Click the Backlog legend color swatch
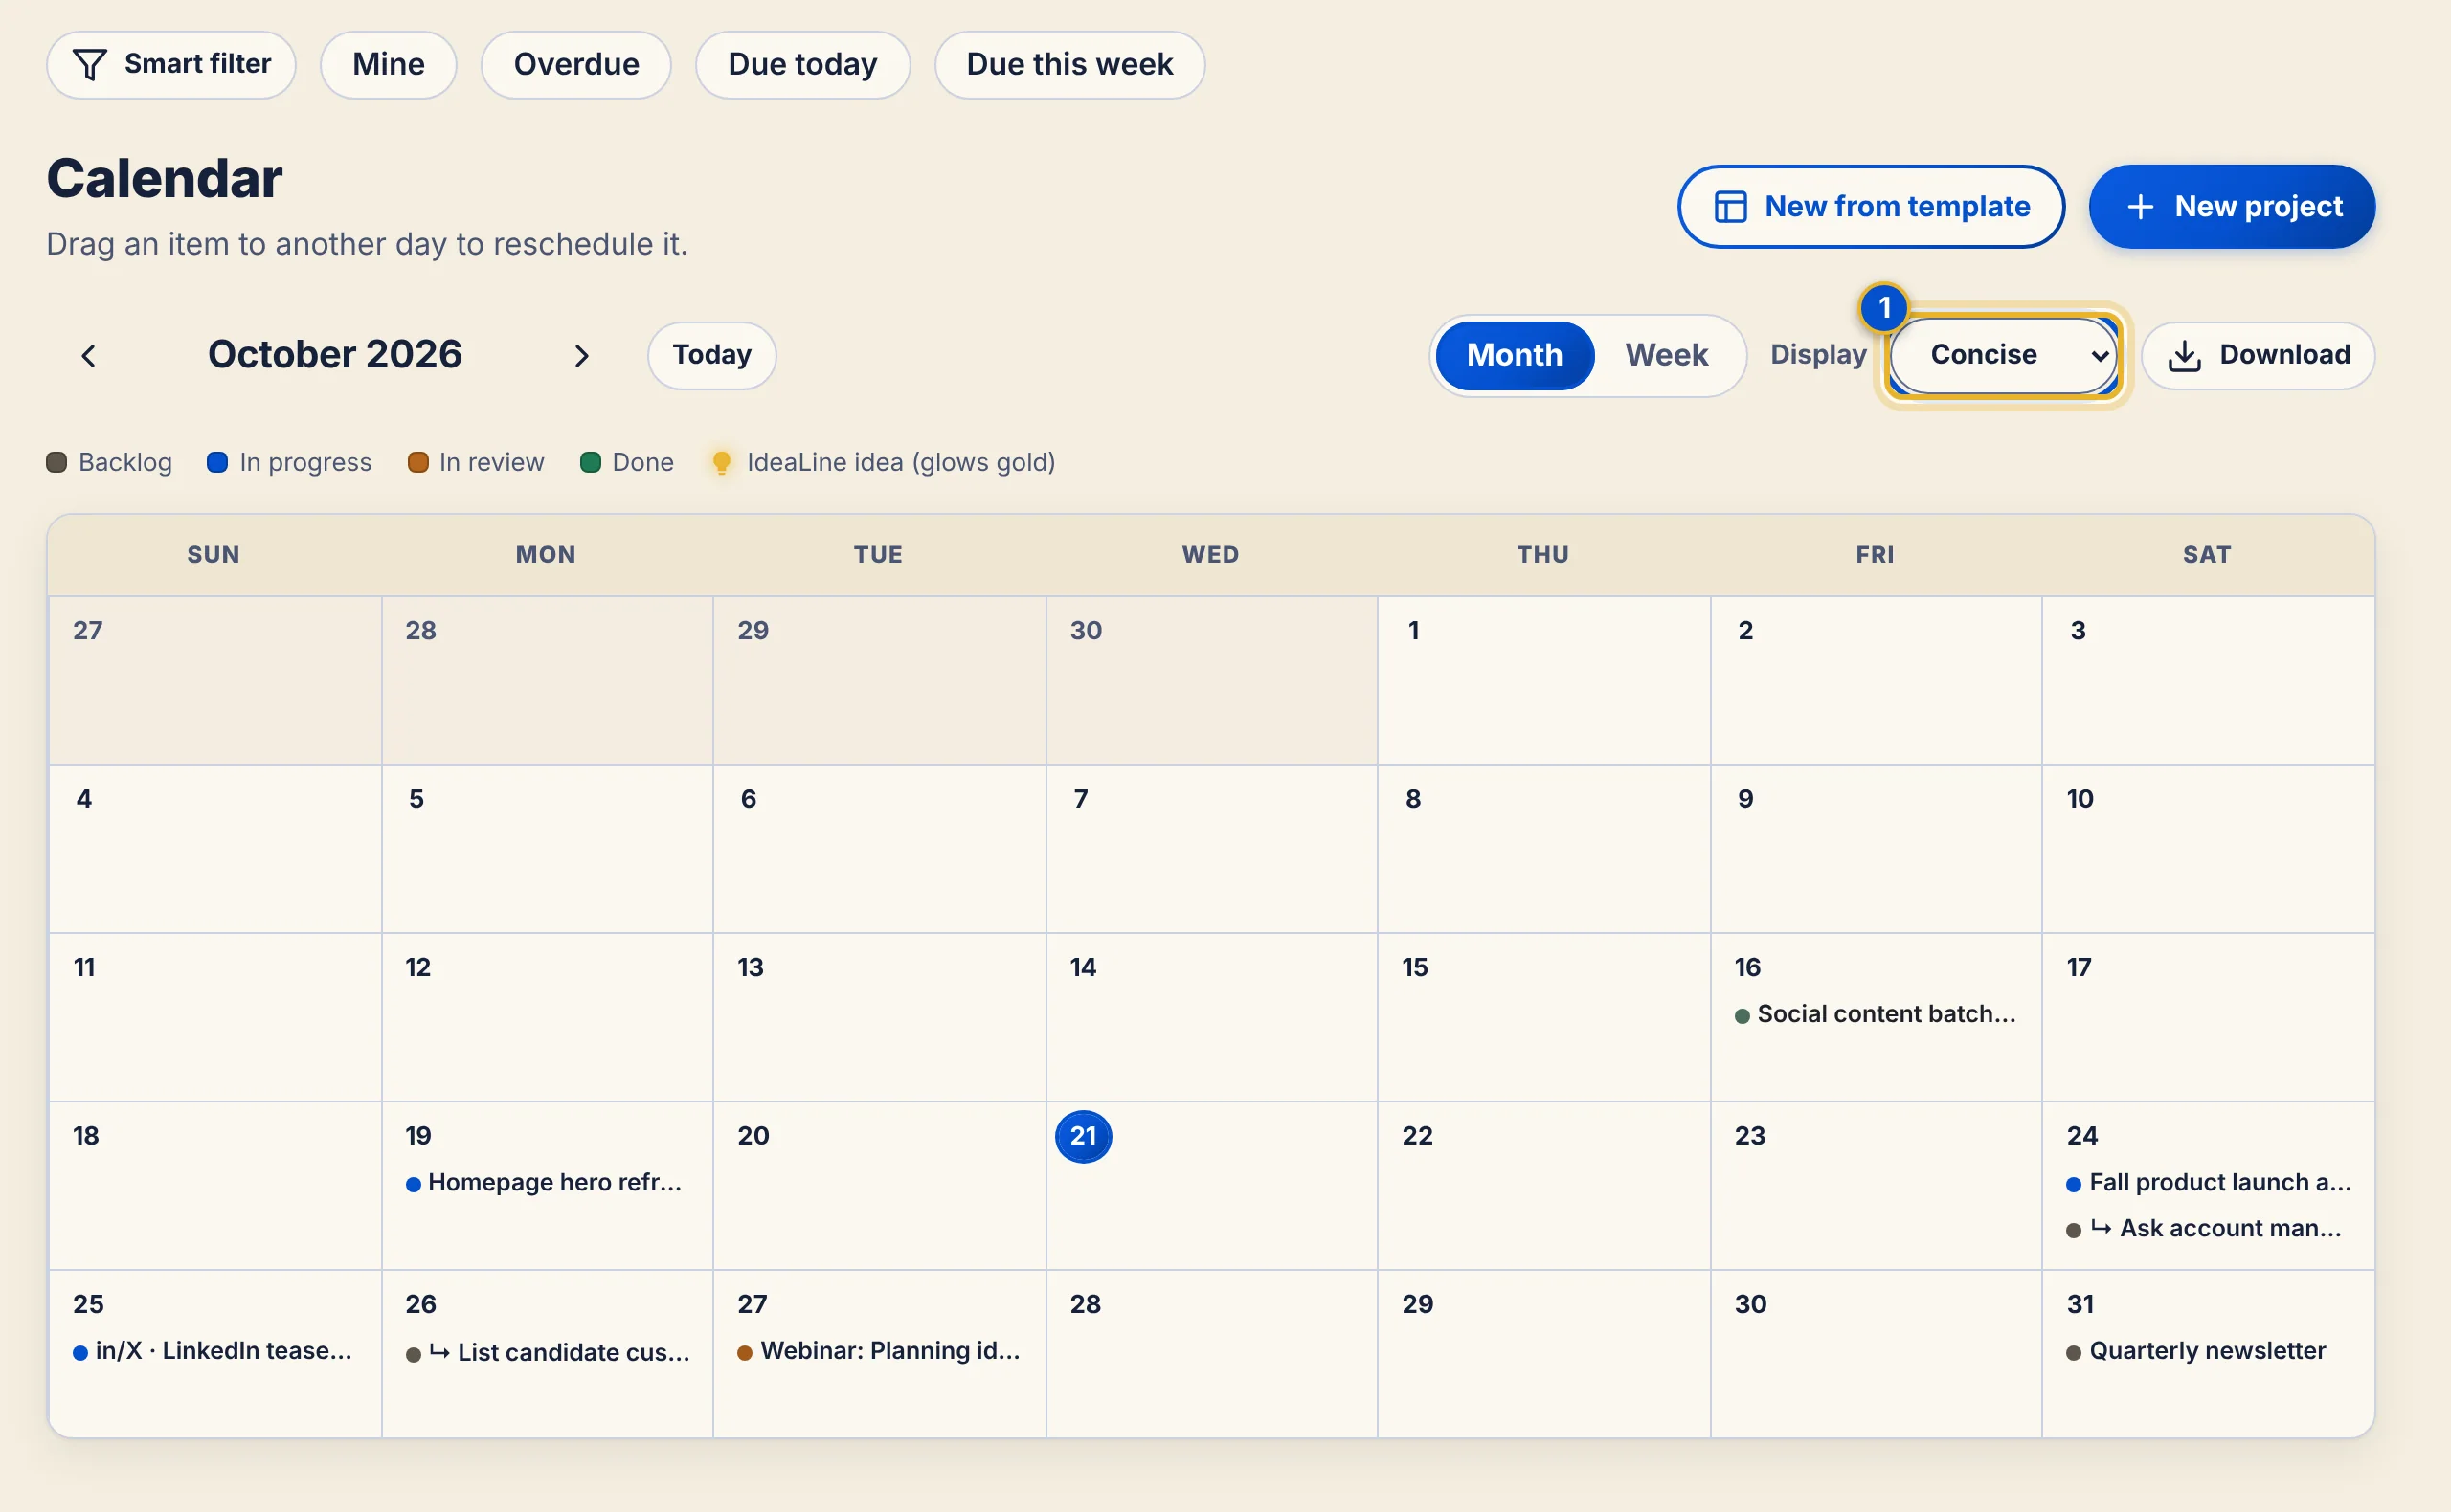Image resolution: width=2451 pixels, height=1512 pixels. (57, 462)
